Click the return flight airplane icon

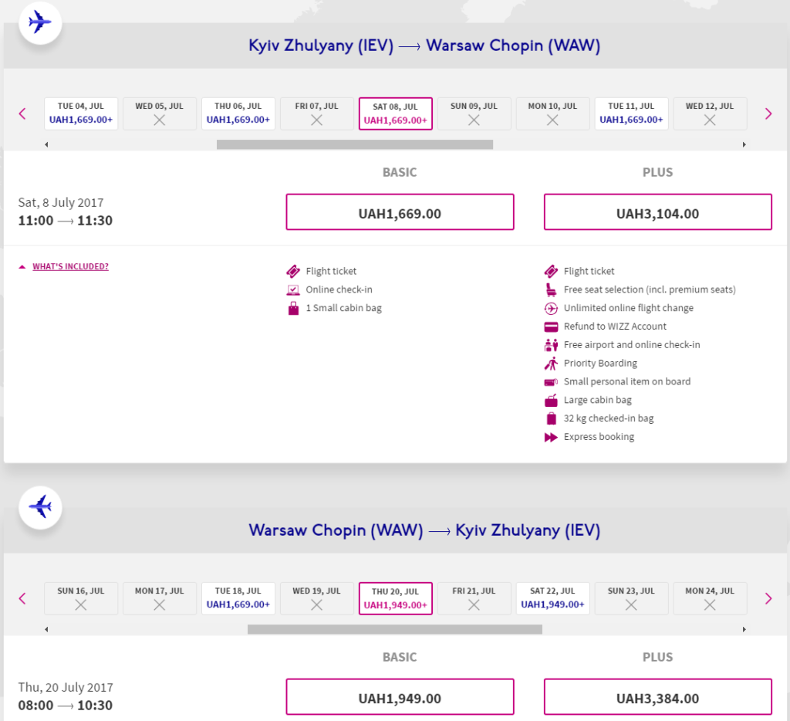(40, 507)
